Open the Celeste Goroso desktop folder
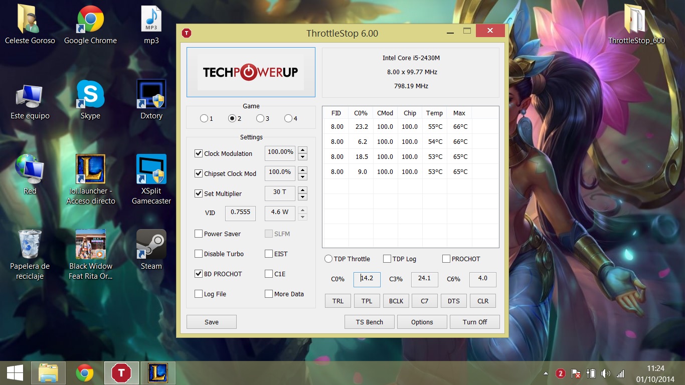 click(x=30, y=25)
